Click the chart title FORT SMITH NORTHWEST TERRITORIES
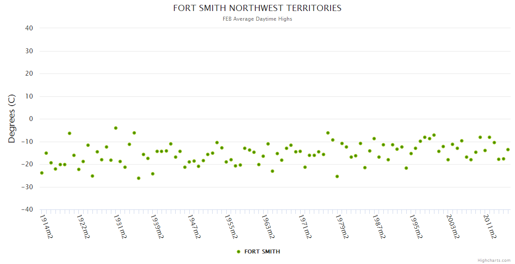 (x=257, y=8)
